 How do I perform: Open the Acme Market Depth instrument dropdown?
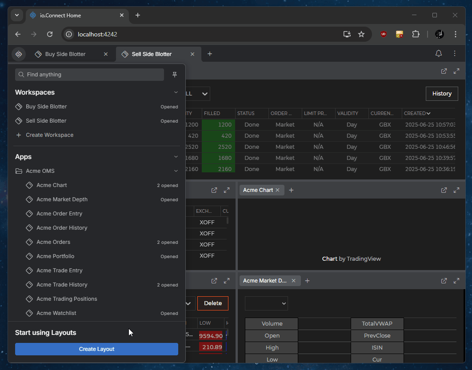(266, 303)
